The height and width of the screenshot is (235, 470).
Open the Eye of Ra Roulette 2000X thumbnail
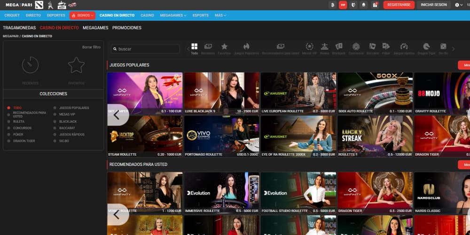(298, 136)
